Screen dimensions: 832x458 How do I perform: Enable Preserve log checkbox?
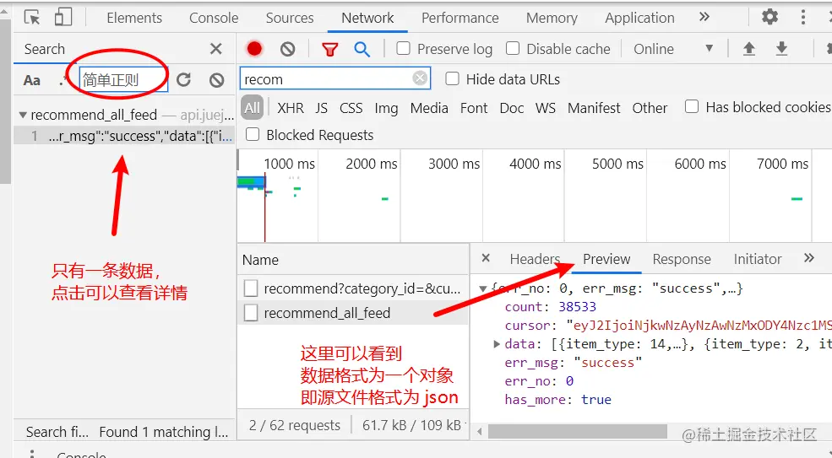tap(403, 49)
